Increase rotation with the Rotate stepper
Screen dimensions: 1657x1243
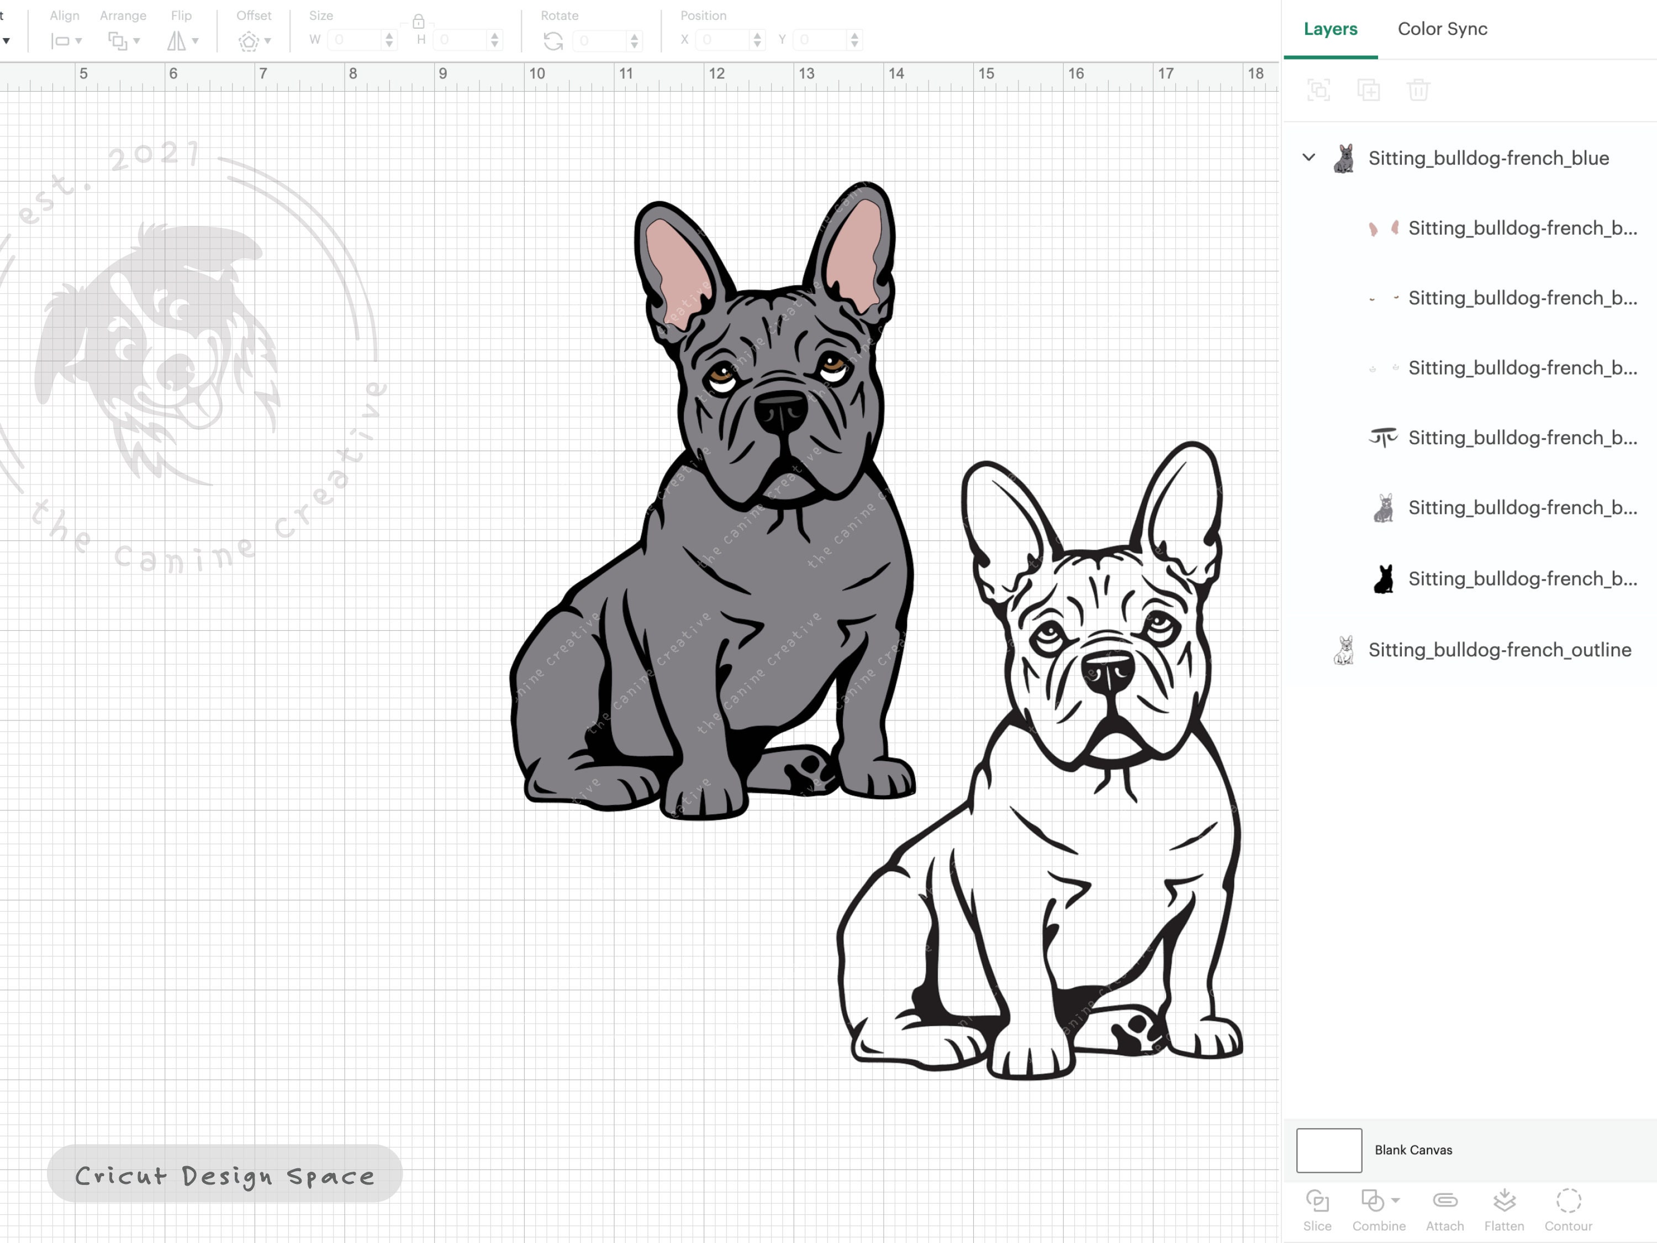click(634, 36)
